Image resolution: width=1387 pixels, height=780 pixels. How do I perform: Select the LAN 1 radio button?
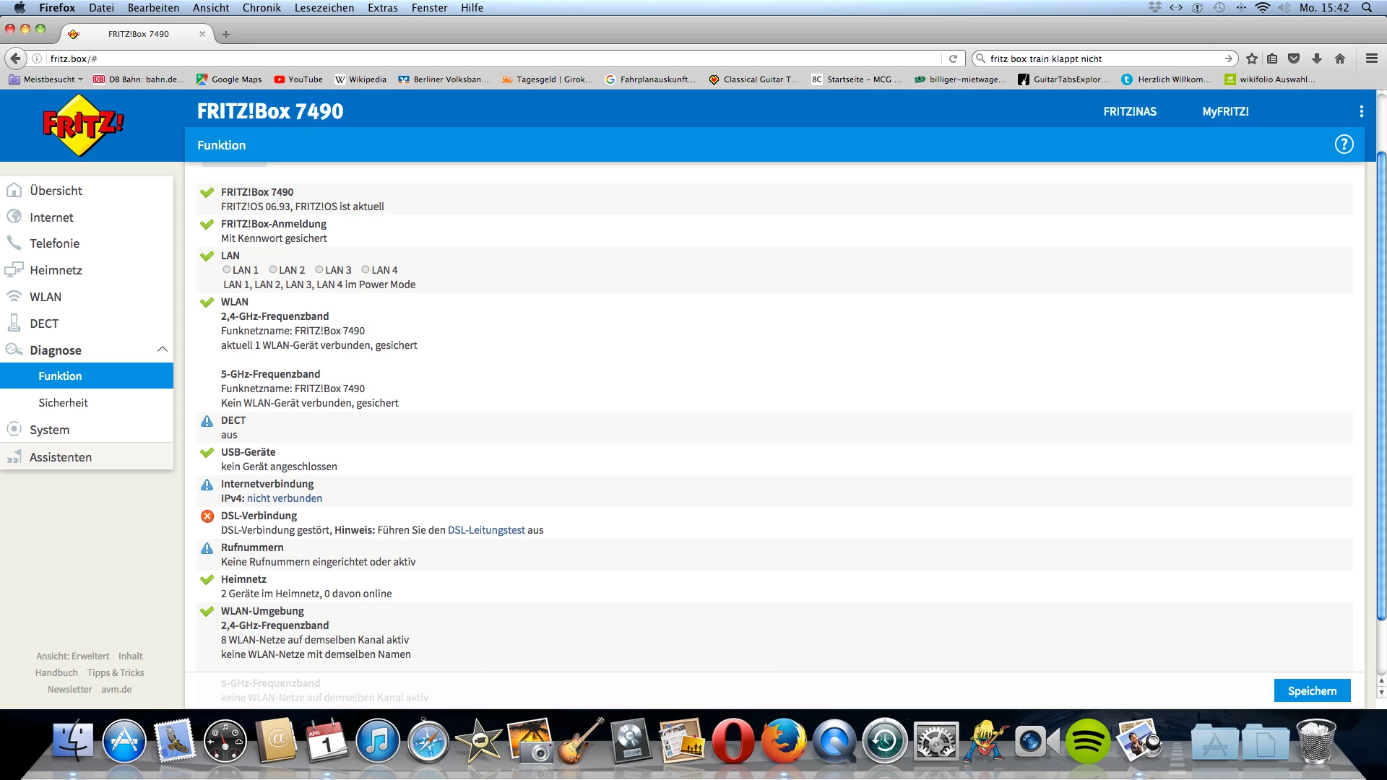pyautogui.click(x=227, y=269)
